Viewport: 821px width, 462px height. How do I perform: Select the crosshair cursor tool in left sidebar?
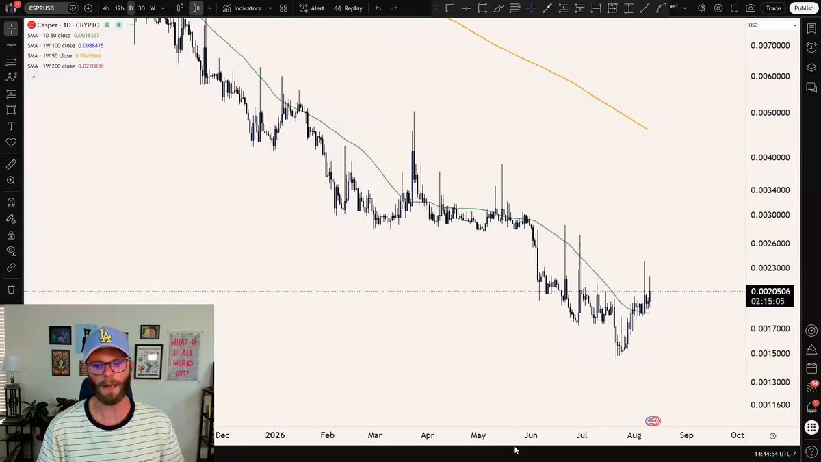[x=11, y=29]
